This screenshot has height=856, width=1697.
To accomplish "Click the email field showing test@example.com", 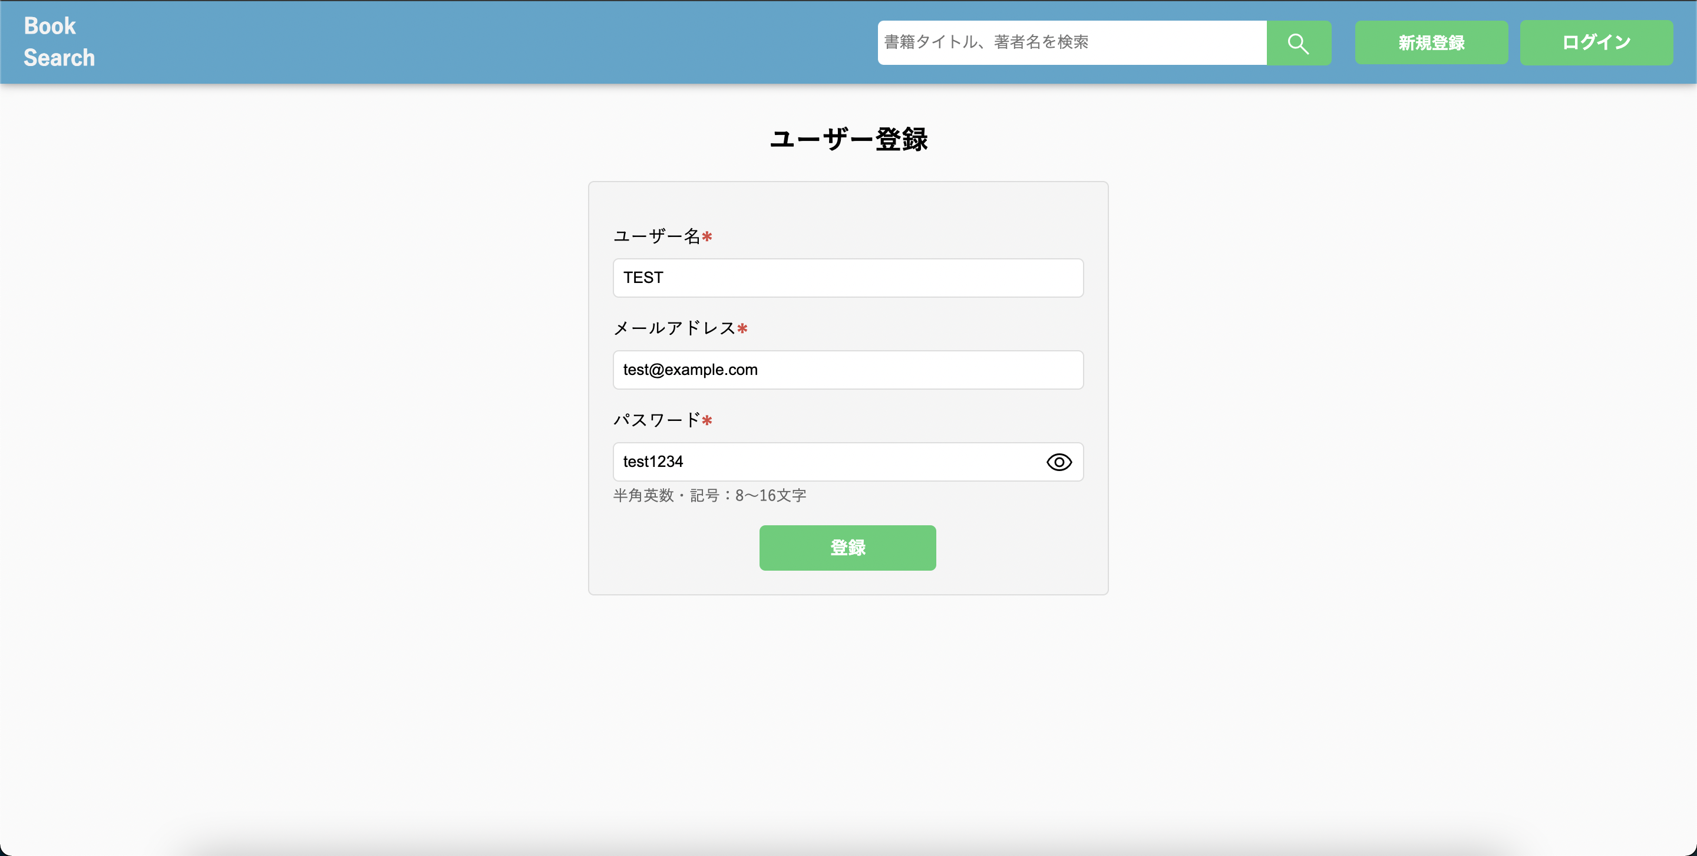I will (847, 370).
